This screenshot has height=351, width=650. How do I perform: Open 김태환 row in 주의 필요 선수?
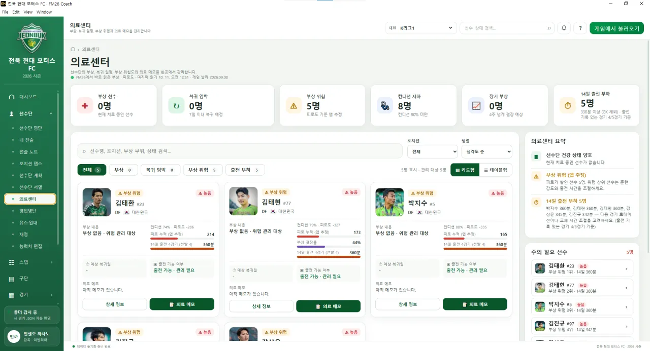582,269
